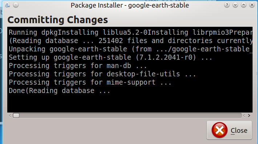Click the scrollbar's far-left arrow
Screen dimensions: 258x144
10,116
